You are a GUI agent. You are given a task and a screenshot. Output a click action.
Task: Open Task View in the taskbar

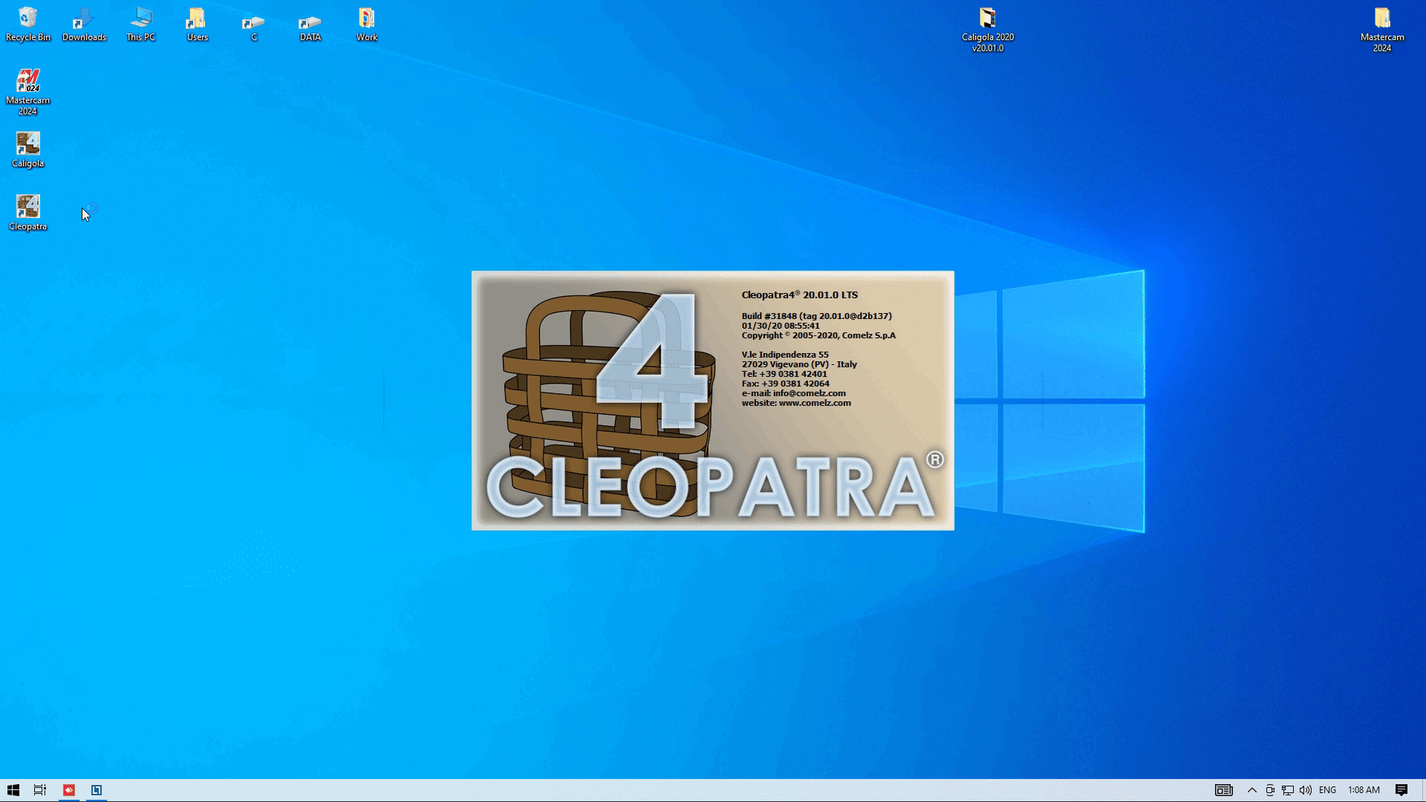pyautogui.click(x=40, y=790)
